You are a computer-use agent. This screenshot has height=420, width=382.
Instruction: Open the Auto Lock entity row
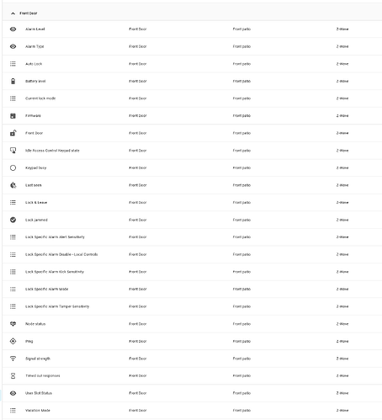click(192, 64)
